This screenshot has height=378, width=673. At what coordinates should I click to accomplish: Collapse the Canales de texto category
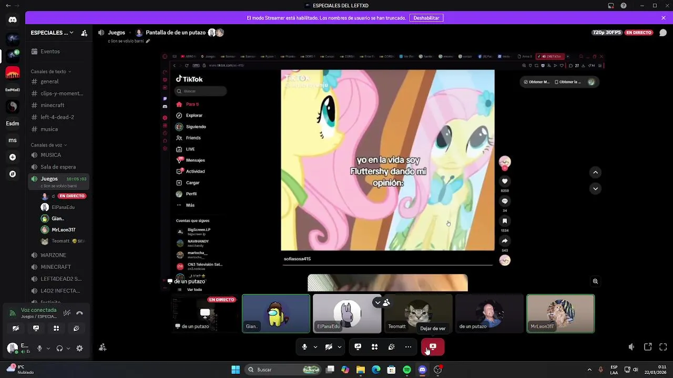click(51, 71)
